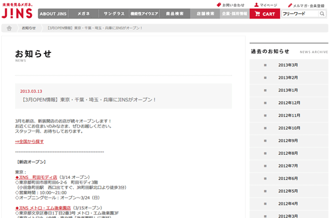329x218 pixels.
Task: Go to お知らせ breadcrumb
Action: point(29,28)
